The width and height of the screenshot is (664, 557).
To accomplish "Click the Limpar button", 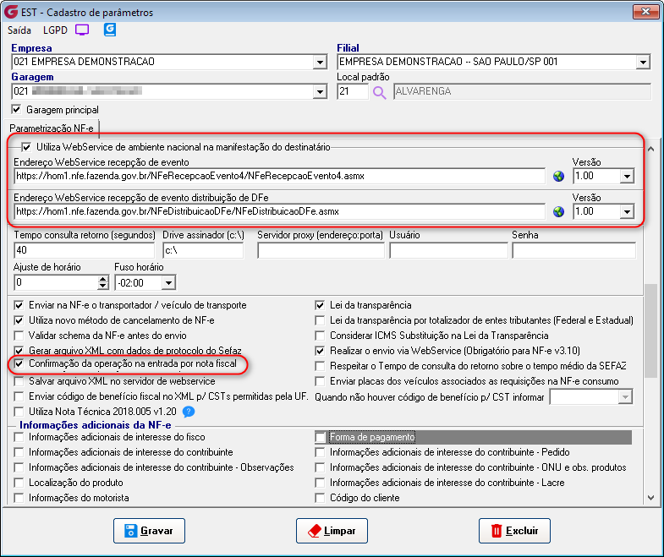I will [332, 531].
